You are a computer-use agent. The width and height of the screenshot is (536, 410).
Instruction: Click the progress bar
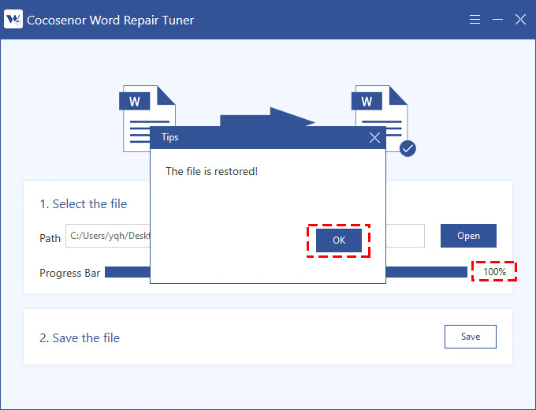pos(286,272)
